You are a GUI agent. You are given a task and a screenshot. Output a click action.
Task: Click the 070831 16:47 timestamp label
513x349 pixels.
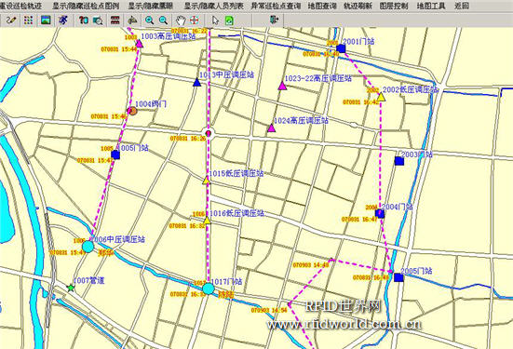coord(359,220)
